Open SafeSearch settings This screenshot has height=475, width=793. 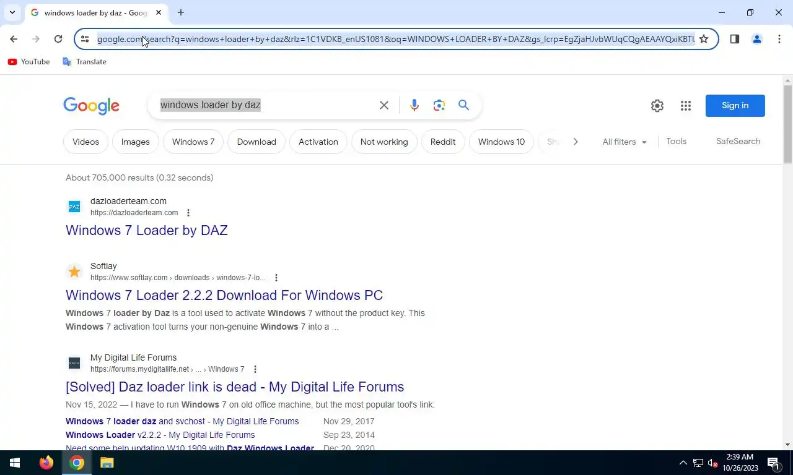pyautogui.click(x=738, y=142)
